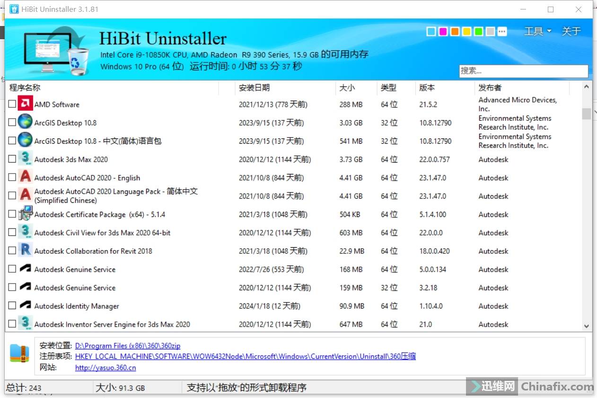The height and width of the screenshot is (398, 597).
Task: Click the 搜索... search field
Action: pyautogui.click(x=523, y=71)
